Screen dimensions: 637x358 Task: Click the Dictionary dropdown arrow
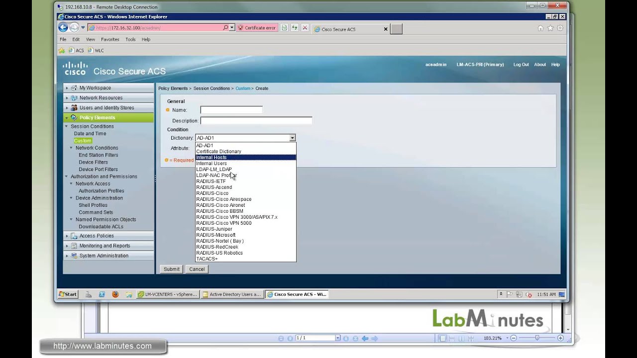[292, 138]
